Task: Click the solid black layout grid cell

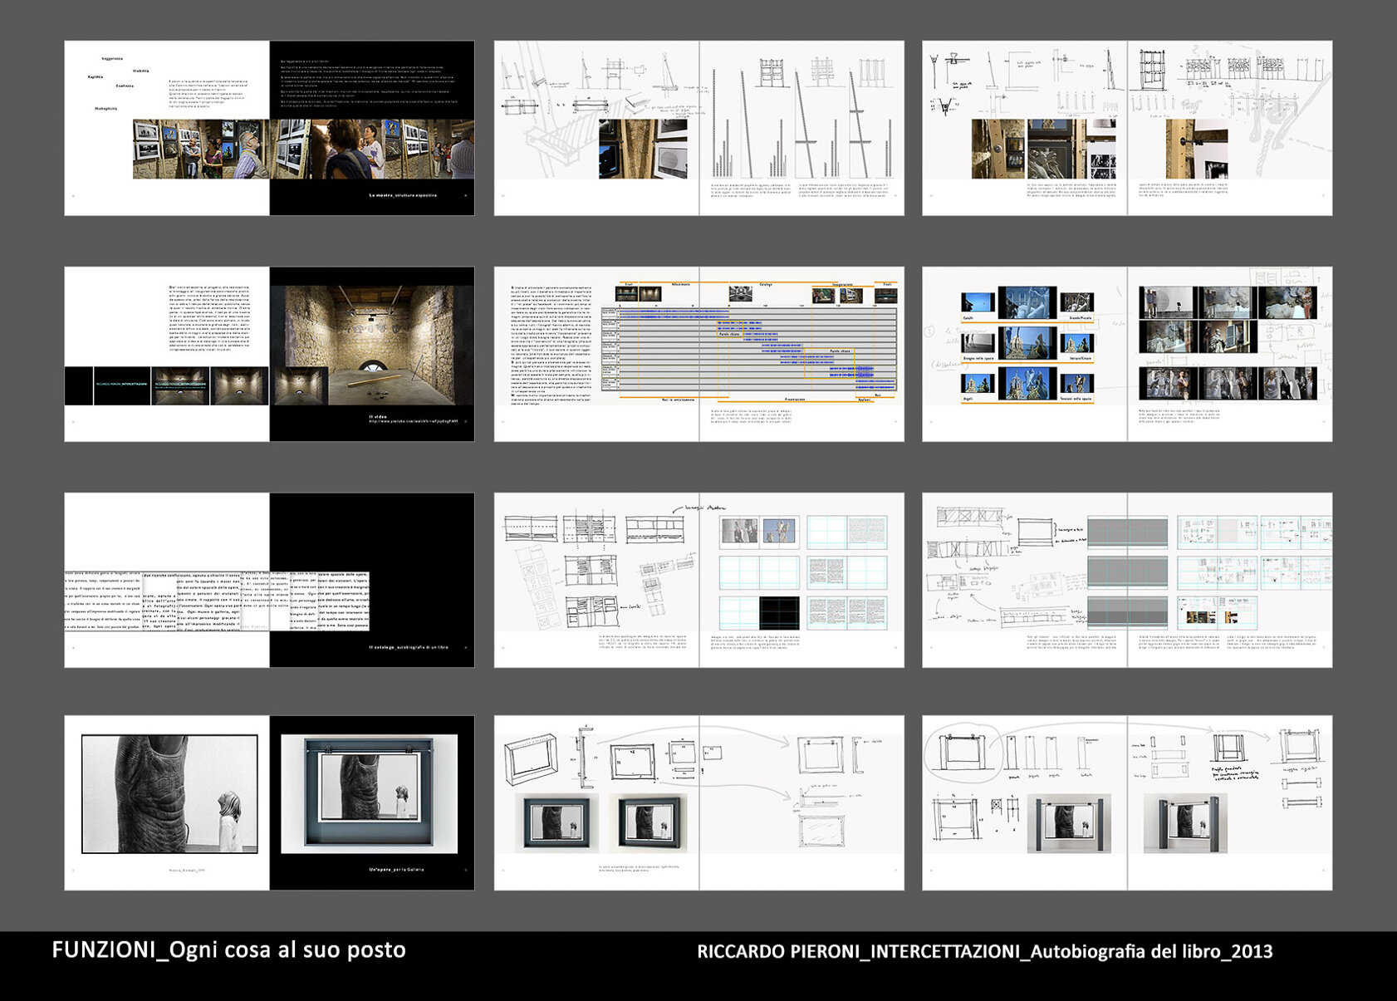Action: pyautogui.click(x=779, y=613)
